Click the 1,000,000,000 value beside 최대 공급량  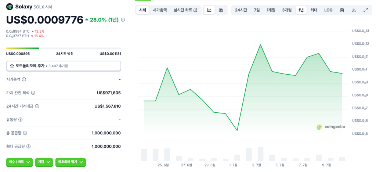click(106, 146)
